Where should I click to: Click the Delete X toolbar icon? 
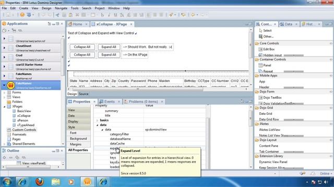point(77,15)
